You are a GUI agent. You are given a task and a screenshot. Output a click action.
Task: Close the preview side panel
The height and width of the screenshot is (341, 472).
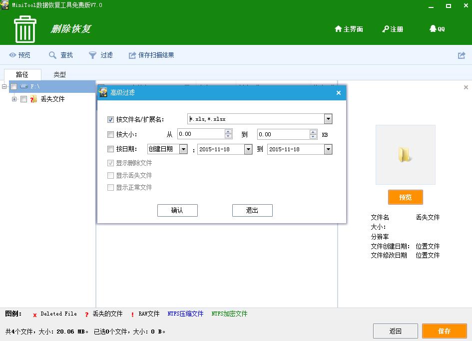(466, 87)
